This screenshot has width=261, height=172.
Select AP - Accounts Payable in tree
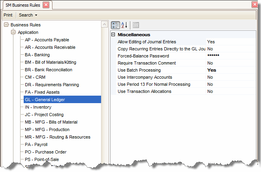47,40
